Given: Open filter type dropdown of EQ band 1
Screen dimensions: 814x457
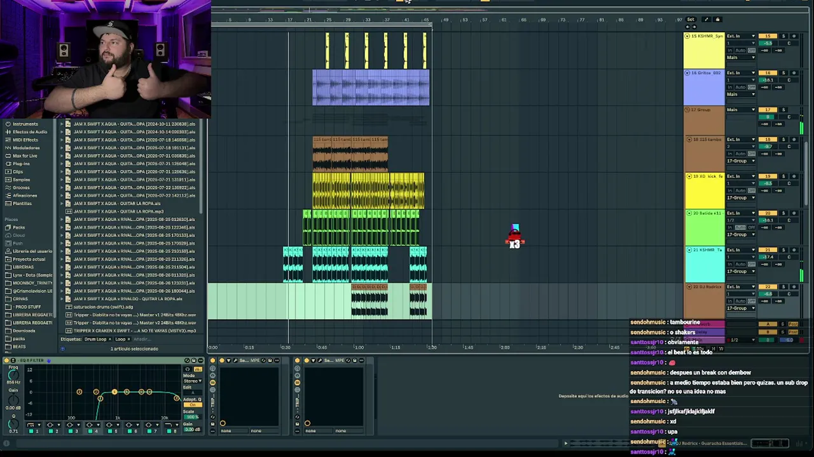Looking at the screenshot, I should pos(34,425).
